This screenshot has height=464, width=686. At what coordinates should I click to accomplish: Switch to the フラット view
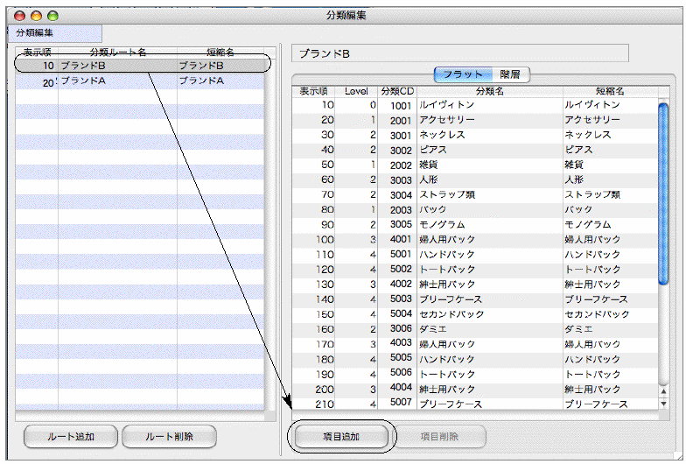pyautogui.click(x=463, y=74)
